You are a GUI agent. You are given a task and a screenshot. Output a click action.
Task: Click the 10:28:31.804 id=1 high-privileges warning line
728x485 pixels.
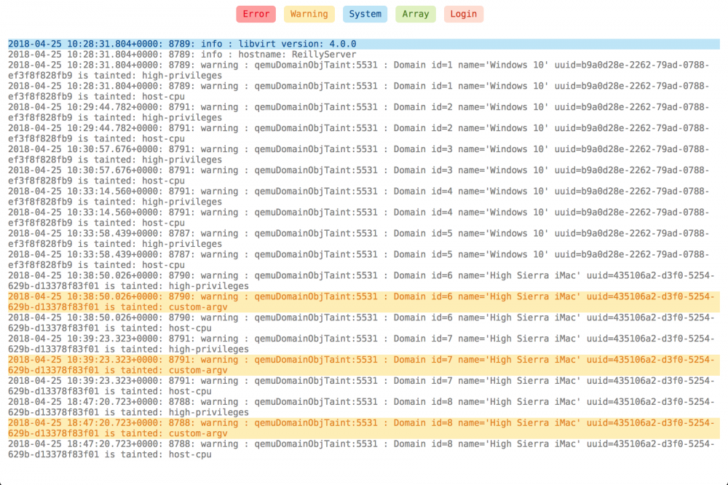363,70
